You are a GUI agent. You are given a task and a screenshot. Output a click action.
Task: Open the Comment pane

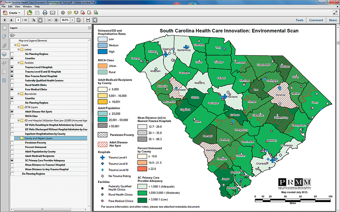pos(316,20)
